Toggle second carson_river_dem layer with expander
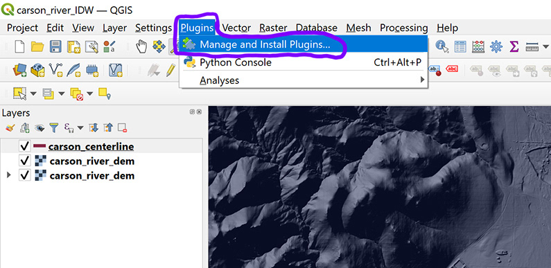551x268 pixels. click(x=24, y=175)
